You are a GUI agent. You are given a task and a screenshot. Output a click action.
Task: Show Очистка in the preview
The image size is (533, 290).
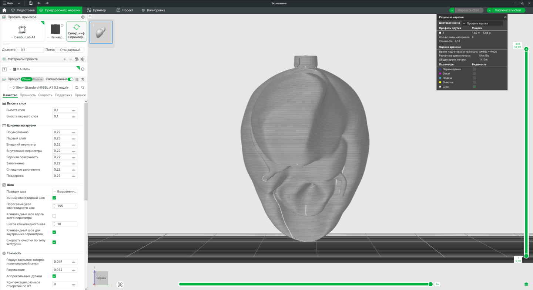pyautogui.click(x=475, y=82)
